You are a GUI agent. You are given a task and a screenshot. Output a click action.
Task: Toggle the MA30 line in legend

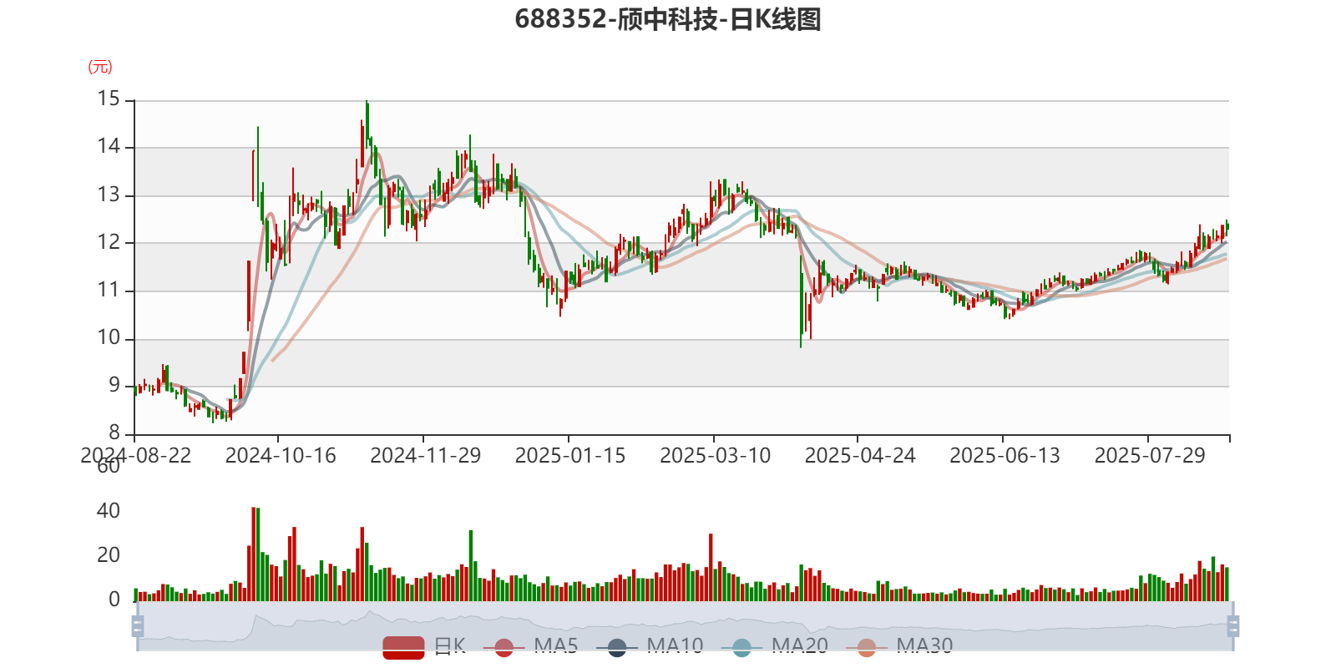(x=899, y=647)
